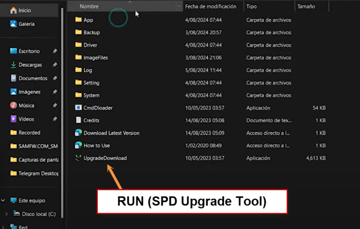Viewport: 360px width, 229px height.
Task: Collapse the Este equipo tree node
Action: [3, 200]
